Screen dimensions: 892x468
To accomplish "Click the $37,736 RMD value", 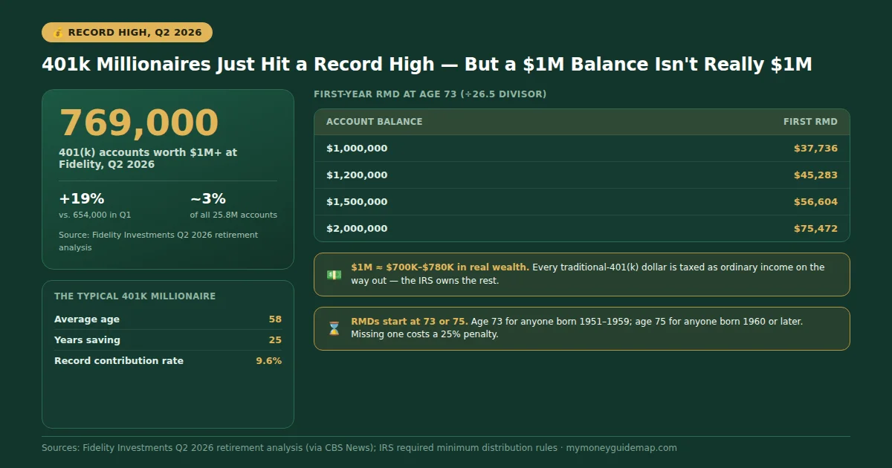I will pyautogui.click(x=815, y=149).
